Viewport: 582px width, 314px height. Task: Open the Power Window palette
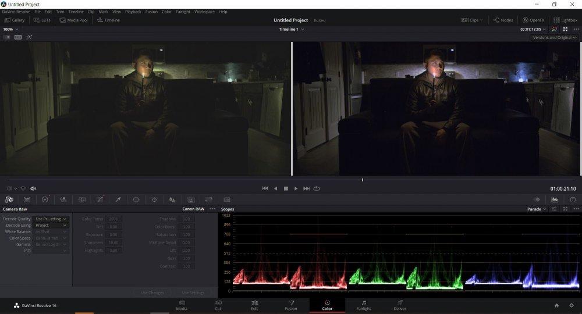136,199
